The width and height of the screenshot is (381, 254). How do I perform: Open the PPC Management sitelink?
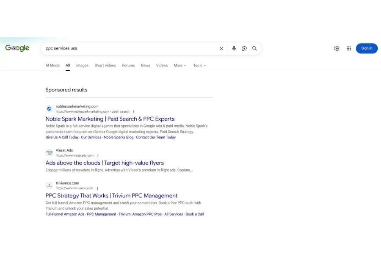[101, 214]
